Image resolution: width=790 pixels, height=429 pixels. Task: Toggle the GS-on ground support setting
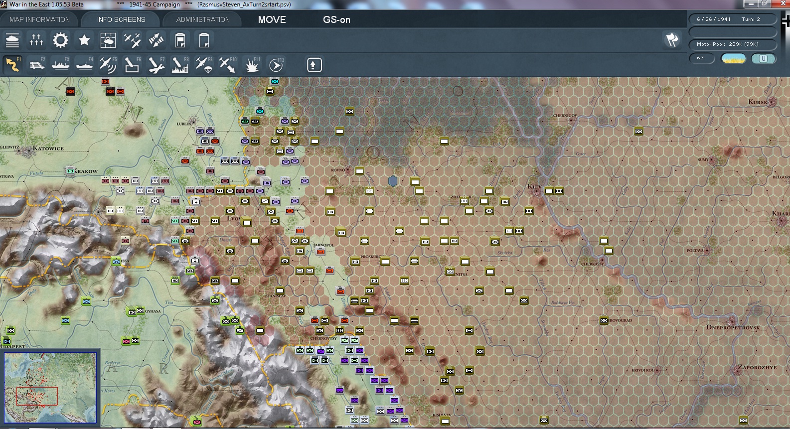click(x=336, y=20)
